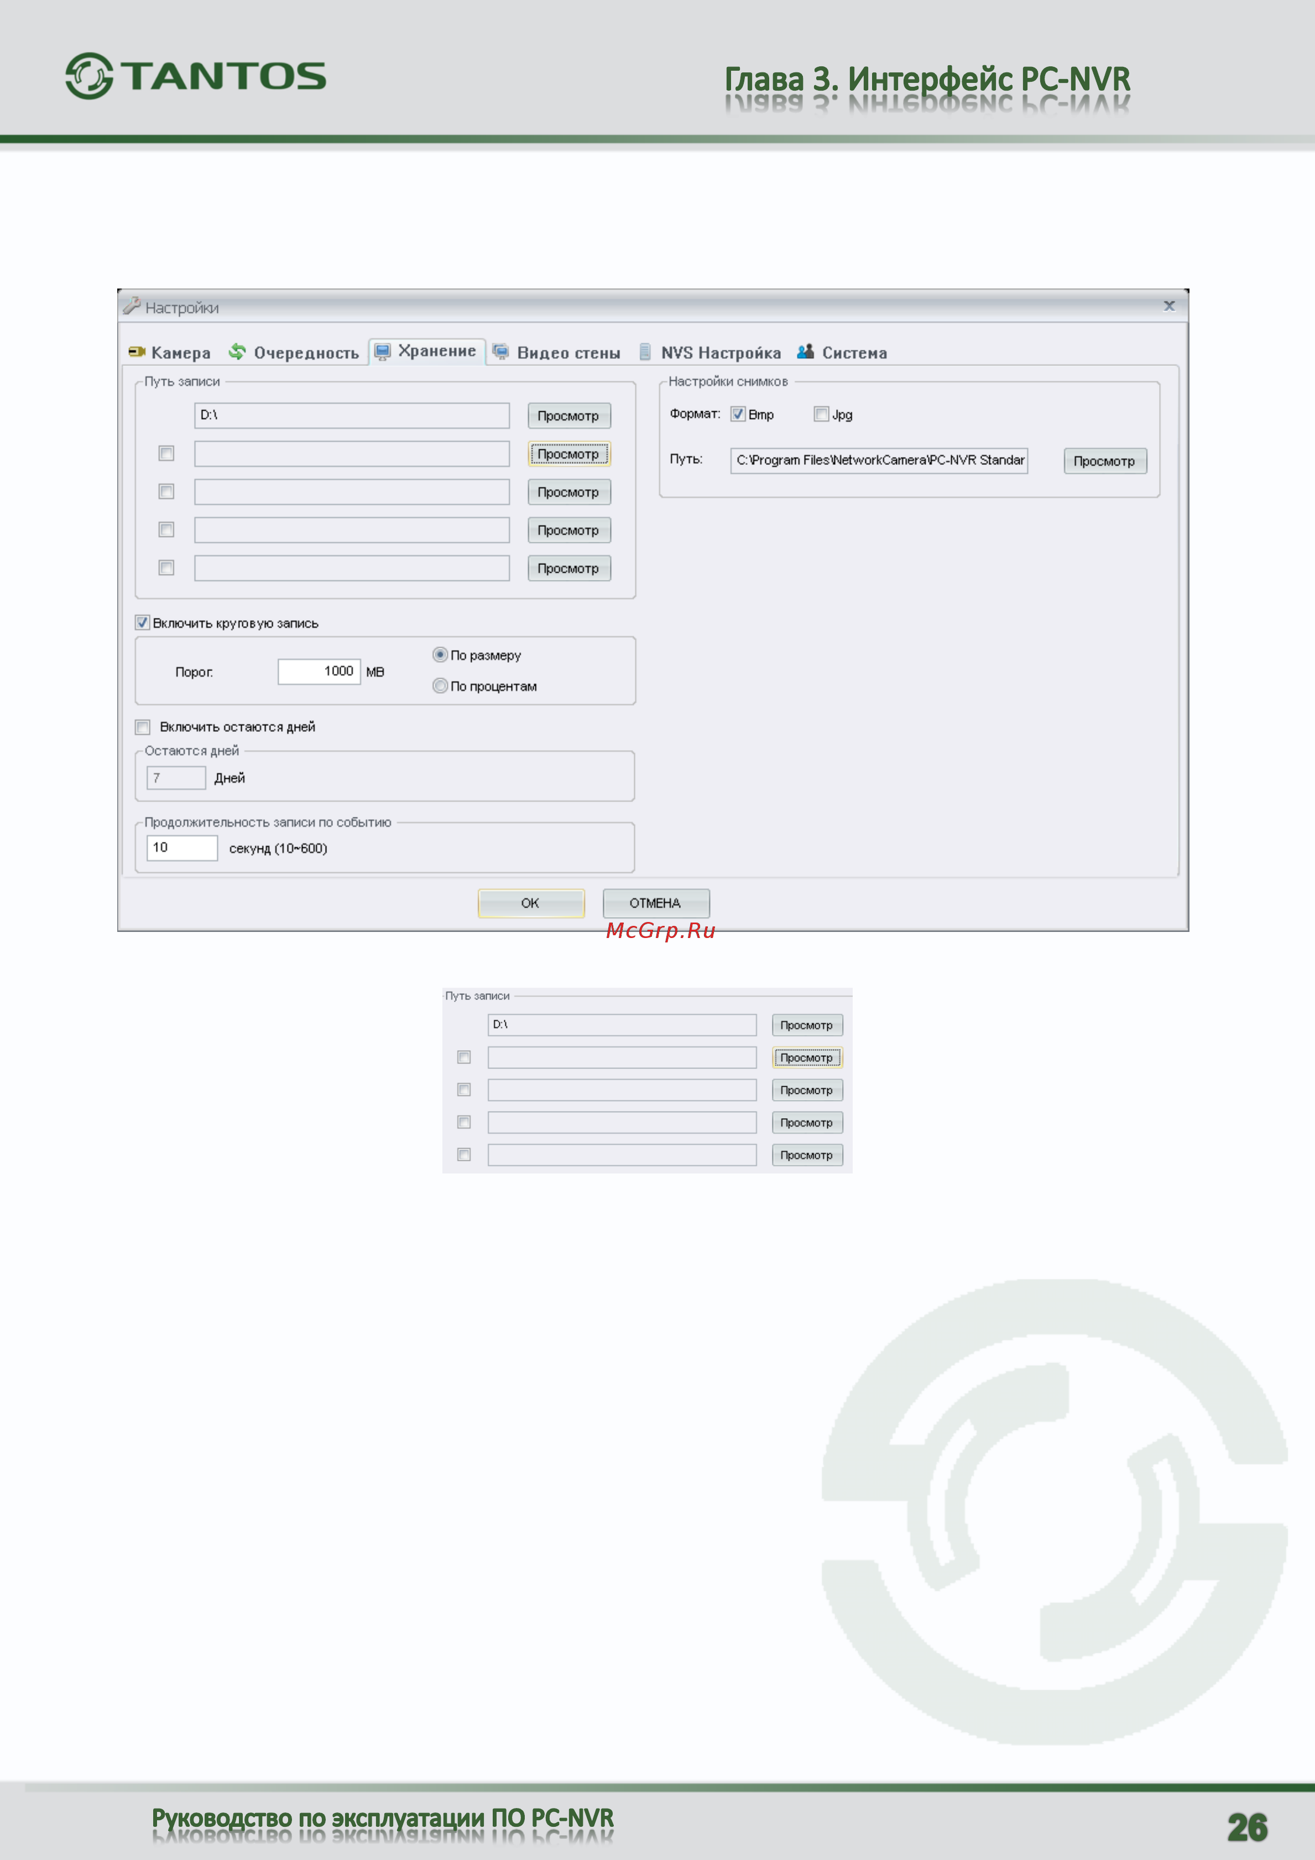Click the snapshot path C:\Program Files field
This screenshot has width=1315, height=1860.
click(x=879, y=460)
